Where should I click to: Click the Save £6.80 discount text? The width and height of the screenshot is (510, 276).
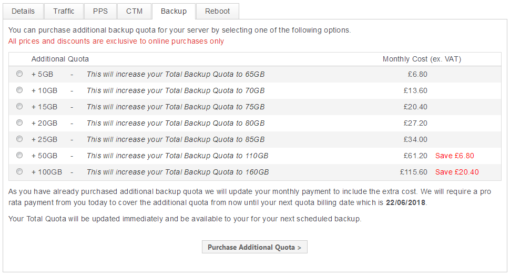[x=455, y=156]
